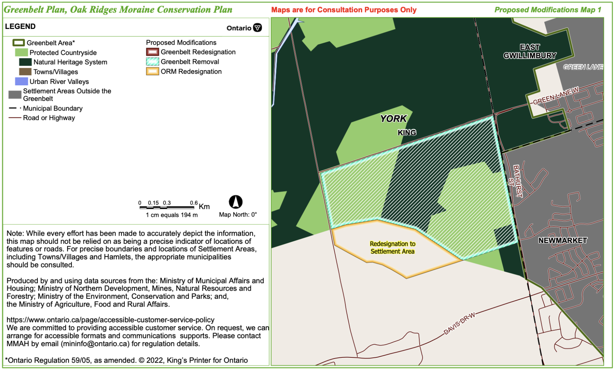This screenshot has height=369, width=616.
Task: Click the 'Greenbelt Removal' legend label
Action: click(x=190, y=62)
